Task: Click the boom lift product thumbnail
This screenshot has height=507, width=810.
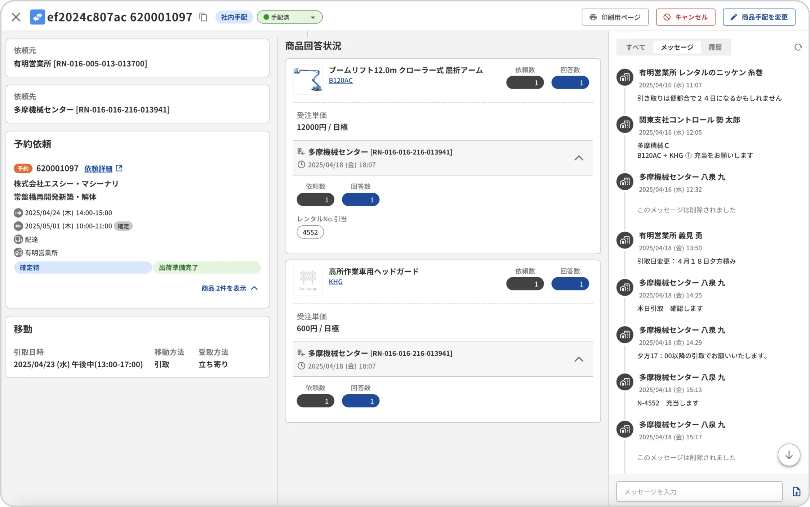Action: 308,80
